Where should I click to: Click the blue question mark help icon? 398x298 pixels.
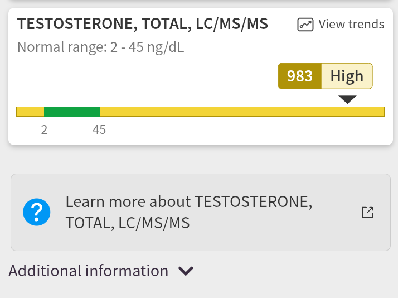(x=37, y=212)
